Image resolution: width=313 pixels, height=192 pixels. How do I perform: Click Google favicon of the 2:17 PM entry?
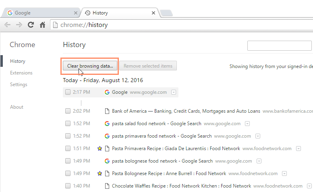click(107, 92)
